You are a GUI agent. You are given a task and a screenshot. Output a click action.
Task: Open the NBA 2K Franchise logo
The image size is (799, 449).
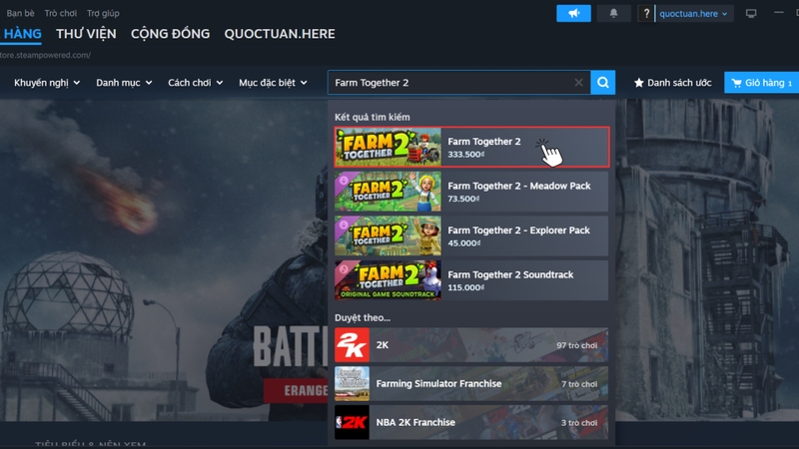click(353, 422)
